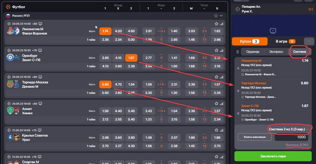Star the Оренбург - Зенит С-Пб match

(x=216, y=50)
